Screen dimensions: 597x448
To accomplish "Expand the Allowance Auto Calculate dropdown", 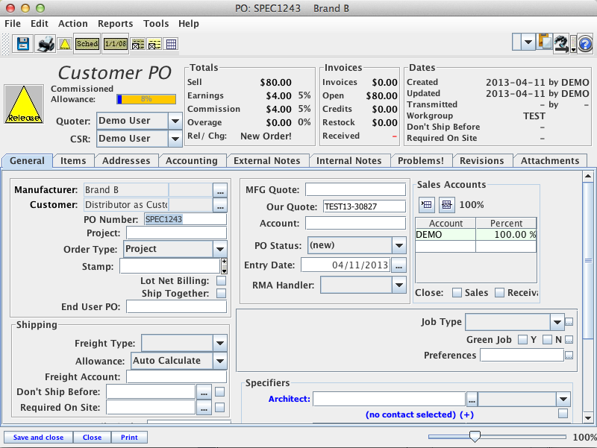I will [x=220, y=361].
